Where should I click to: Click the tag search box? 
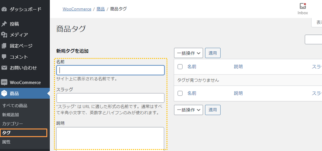313,40
